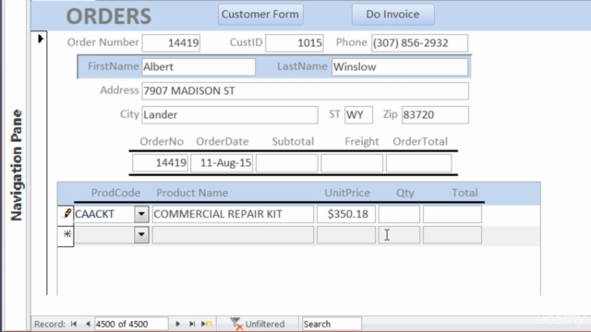Click the new row UnitPrice field
The height and width of the screenshot is (332, 591).
346,235
